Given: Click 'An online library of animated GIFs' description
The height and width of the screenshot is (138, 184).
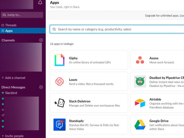Looking at the screenshot, I should [x=90, y=62].
